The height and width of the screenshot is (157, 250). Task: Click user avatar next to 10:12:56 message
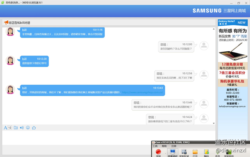point(204,75)
